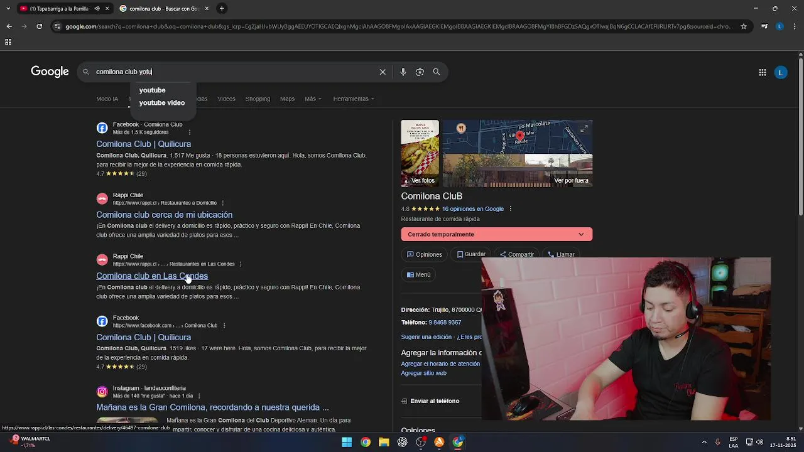Bookmark this page with the star icon
This screenshot has width=804, height=452.
click(x=744, y=26)
